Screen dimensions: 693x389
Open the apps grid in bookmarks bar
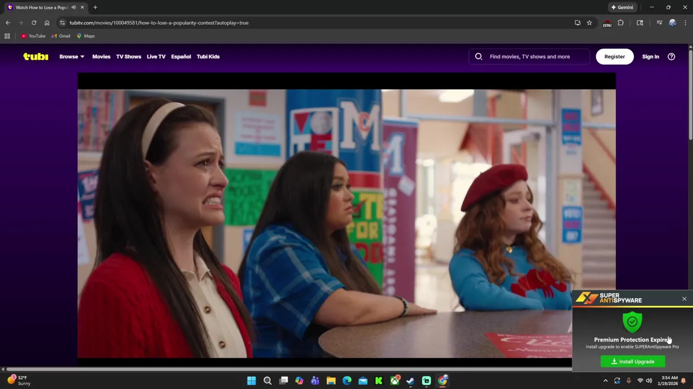[7, 36]
